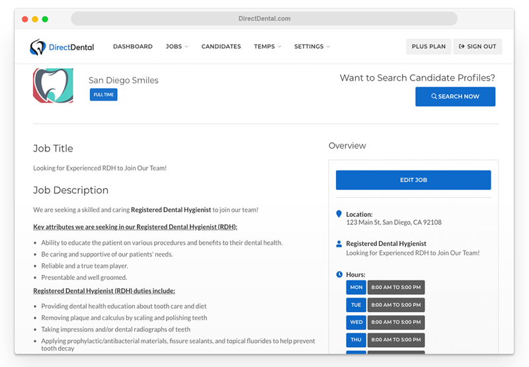Expand the Temps dropdown menu
This screenshot has height=367, width=529.
click(268, 46)
